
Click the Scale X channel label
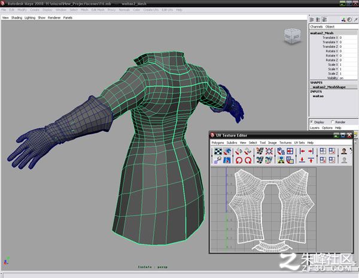[333, 65]
